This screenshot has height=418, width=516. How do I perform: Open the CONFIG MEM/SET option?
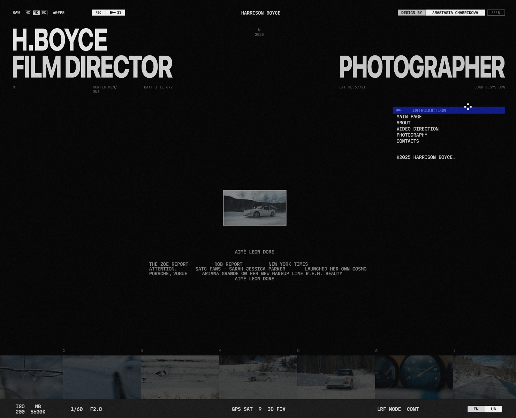coord(104,89)
